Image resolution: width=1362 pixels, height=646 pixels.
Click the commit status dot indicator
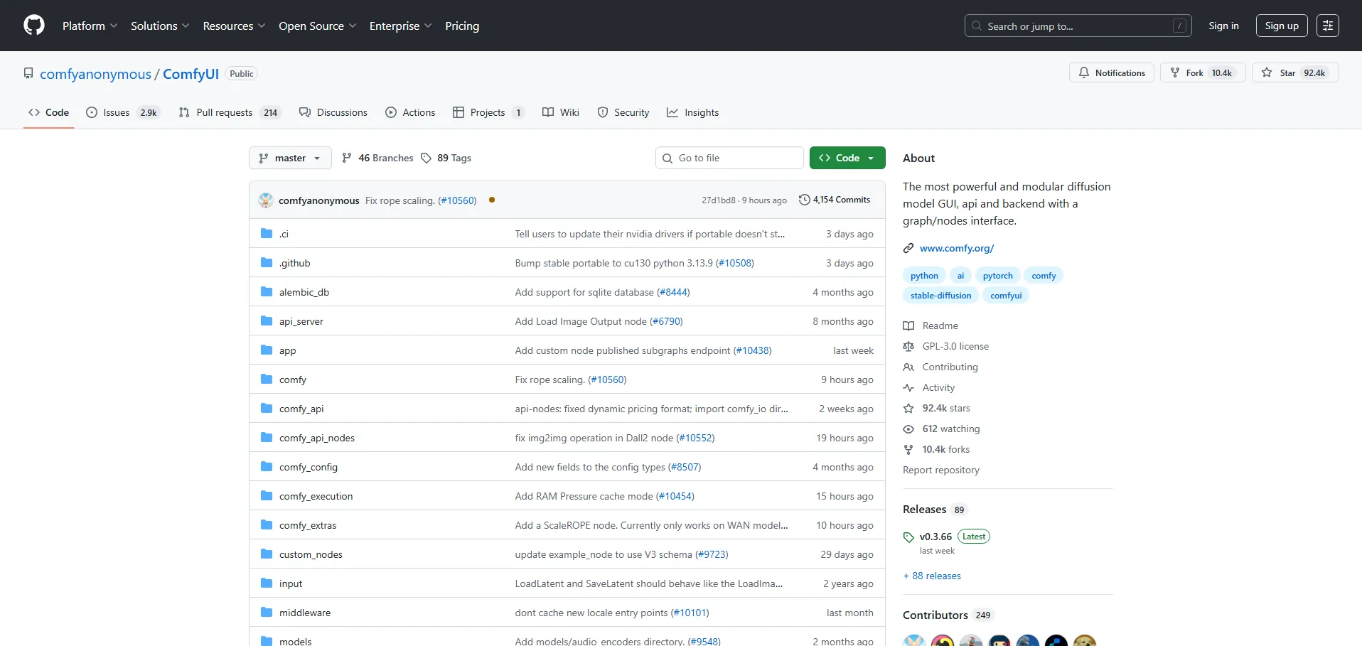[492, 200]
